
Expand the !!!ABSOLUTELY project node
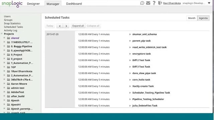click(4, 42)
